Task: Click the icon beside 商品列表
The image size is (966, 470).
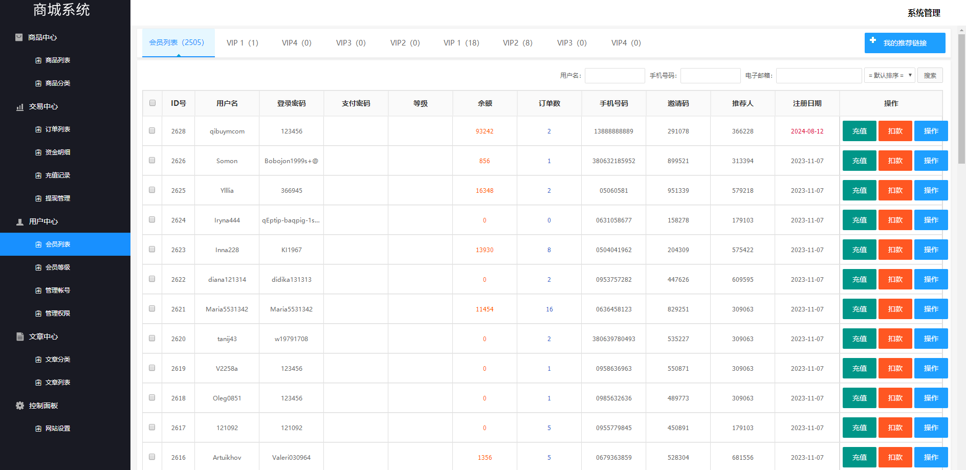Action: click(38, 60)
